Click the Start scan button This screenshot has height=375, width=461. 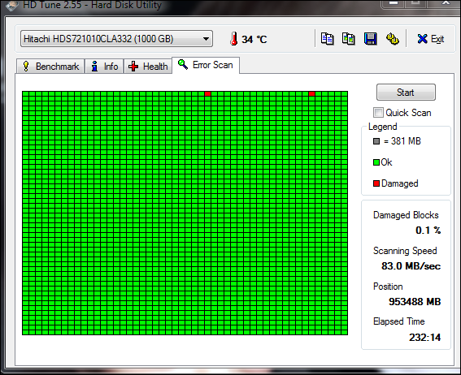point(406,93)
